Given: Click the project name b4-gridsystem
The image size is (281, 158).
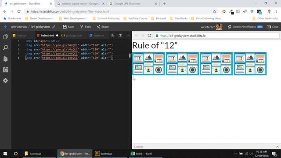Looking at the screenshot, I should tap(40, 27).
